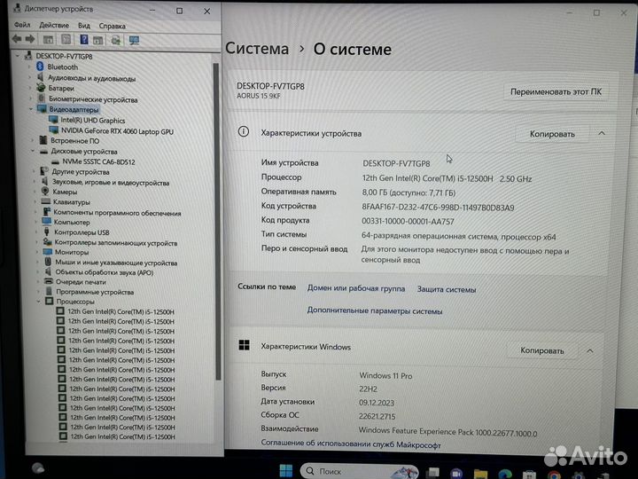
Task: Click the Биометрические устройства icon
Action: 41,98
